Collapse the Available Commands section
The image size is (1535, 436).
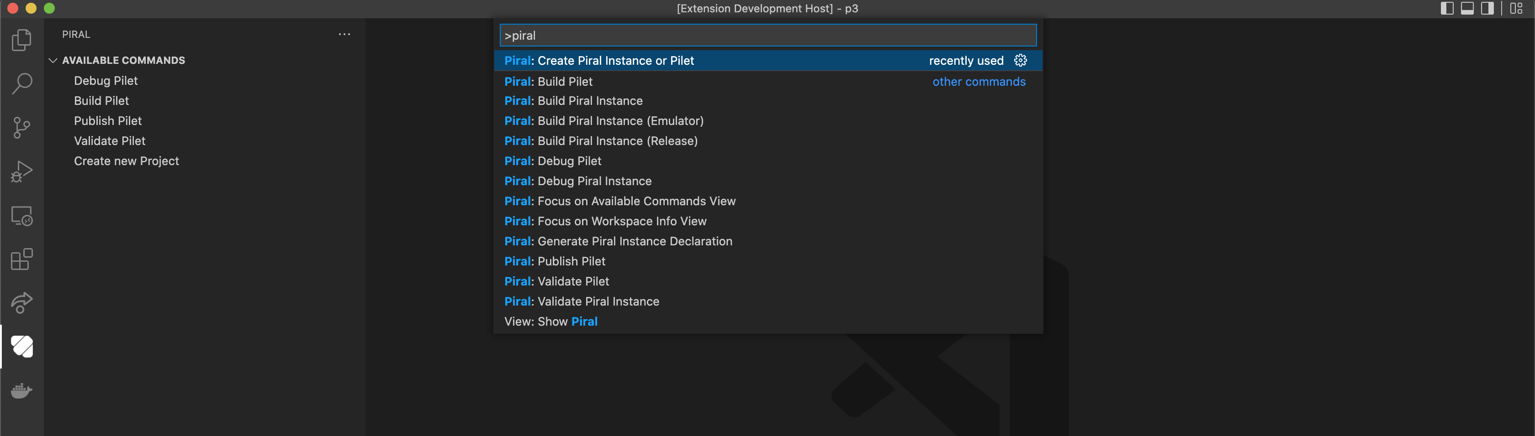[53, 61]
